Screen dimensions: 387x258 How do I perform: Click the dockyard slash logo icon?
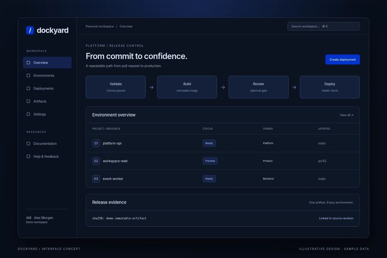tap(30, 30)
